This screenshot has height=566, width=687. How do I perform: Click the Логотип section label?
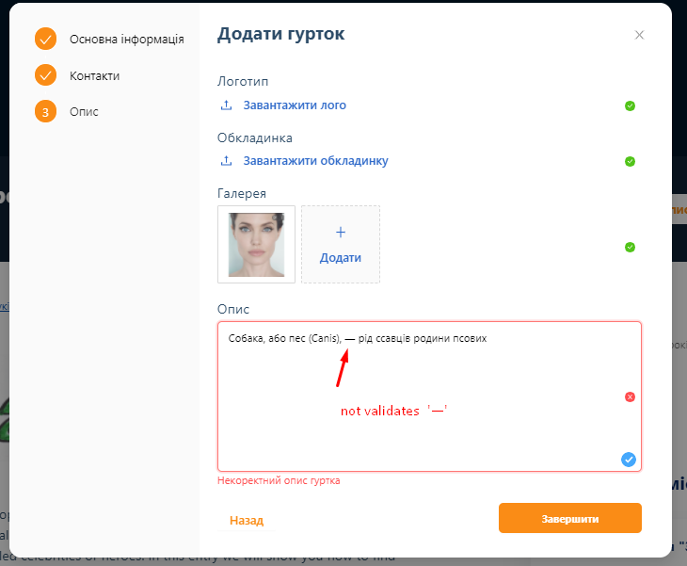[243, 82]
